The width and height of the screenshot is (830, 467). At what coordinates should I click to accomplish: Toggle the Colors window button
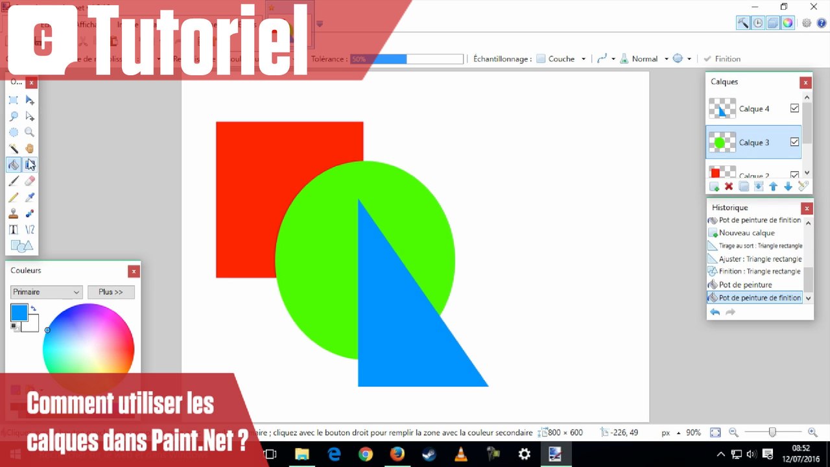pyautogui.click(x=787, y=23)
